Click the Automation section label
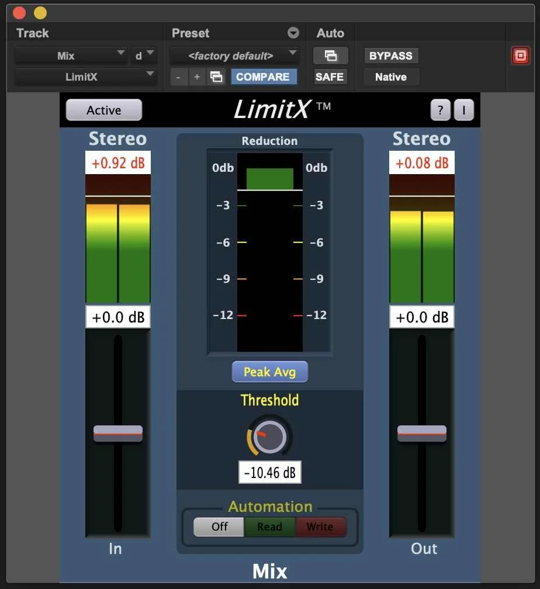 [x=270, y=507]
